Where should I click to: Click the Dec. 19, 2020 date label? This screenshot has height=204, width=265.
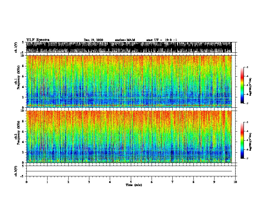93,40
